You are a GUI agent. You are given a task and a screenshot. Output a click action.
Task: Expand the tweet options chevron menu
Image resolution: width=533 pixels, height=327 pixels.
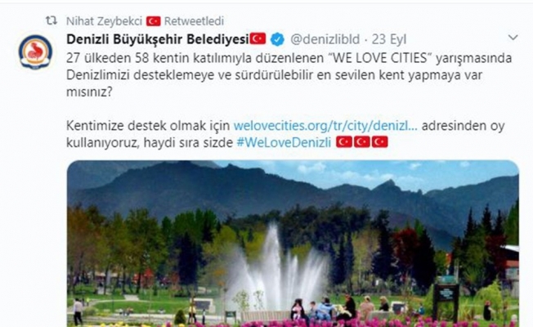point(513,38)
